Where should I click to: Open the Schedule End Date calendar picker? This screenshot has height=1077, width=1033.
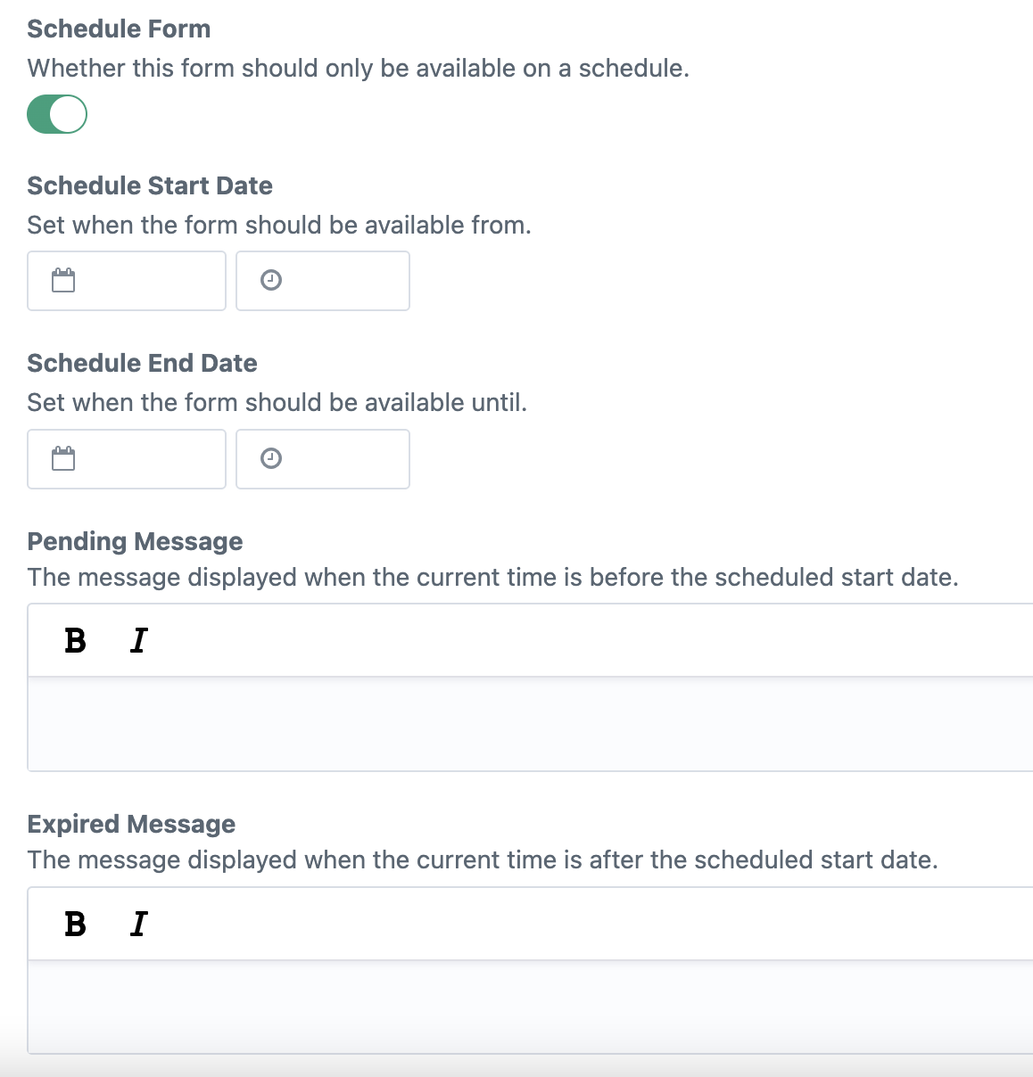click(62, 458)
